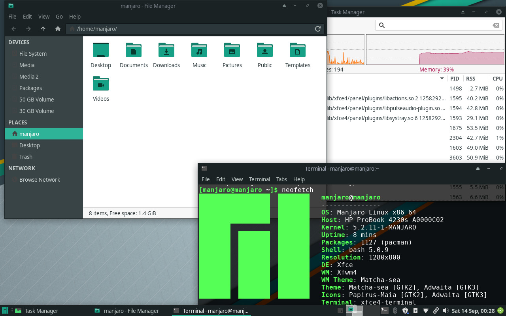Open the Go menu in the file manager
This screenshot has height=316, width=506.
59,17
